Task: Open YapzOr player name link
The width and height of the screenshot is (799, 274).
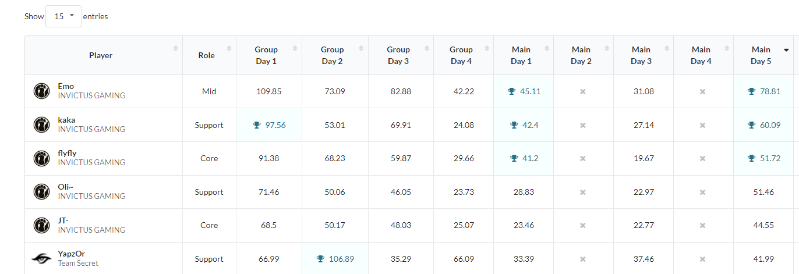Action: coord(71,254)
